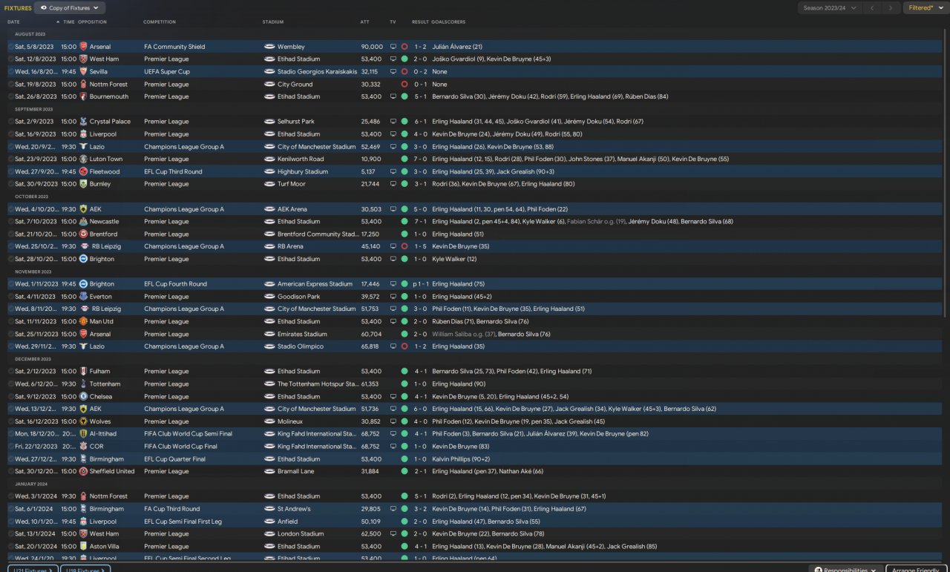Screen dimensions: 950x572
Task: Click the Arrange Friendly button
Action: point(915,570)
